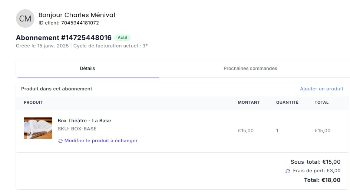Click Modifier le produit à échanger link
The height and width of the screenshot is (193, 350).
click(x=101, y=141)
